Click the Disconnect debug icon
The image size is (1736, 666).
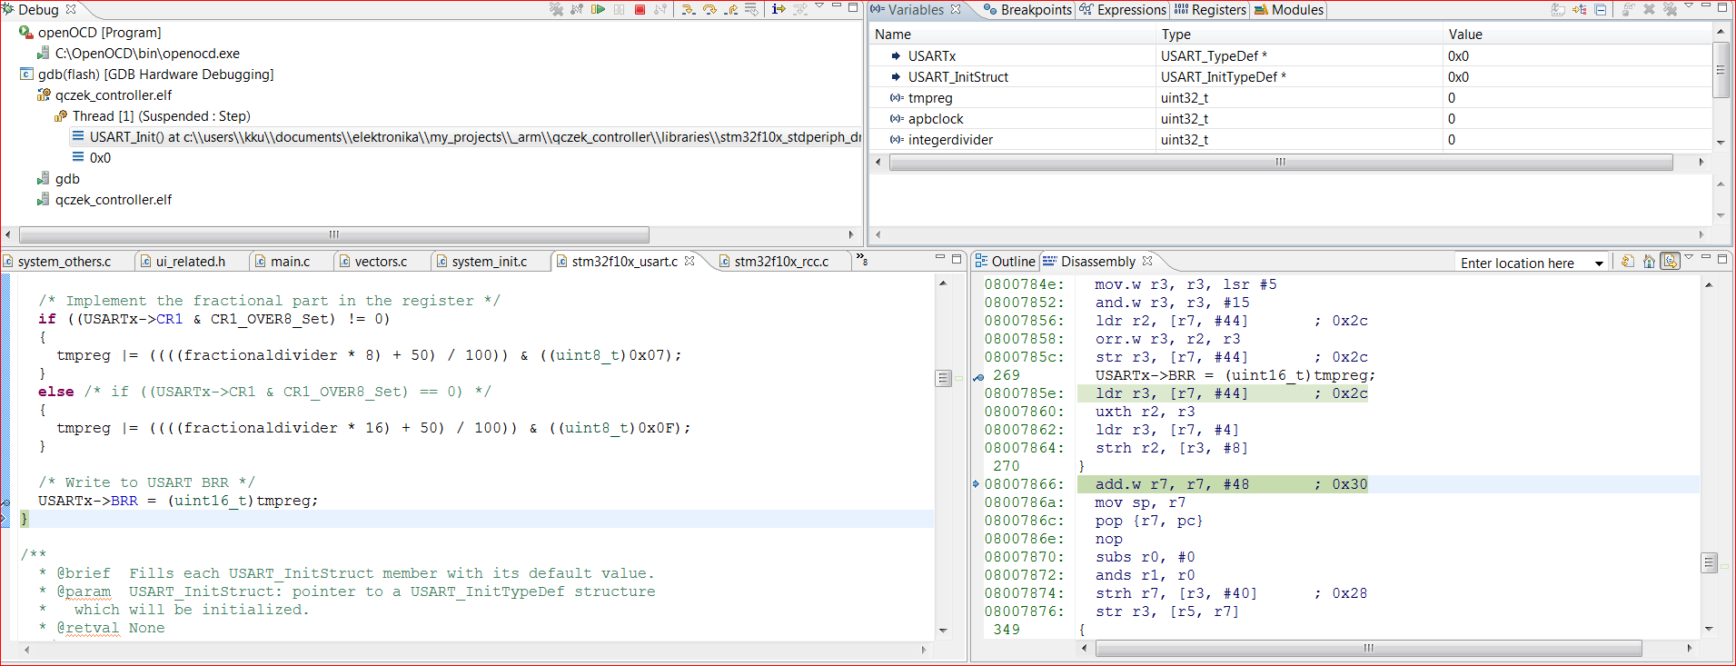(x=660, y=9)
